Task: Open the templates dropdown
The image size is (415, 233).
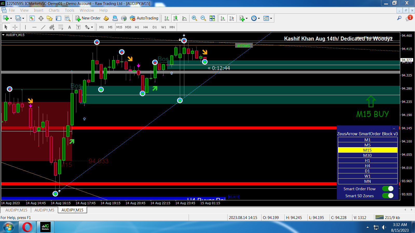Action: 271,18
